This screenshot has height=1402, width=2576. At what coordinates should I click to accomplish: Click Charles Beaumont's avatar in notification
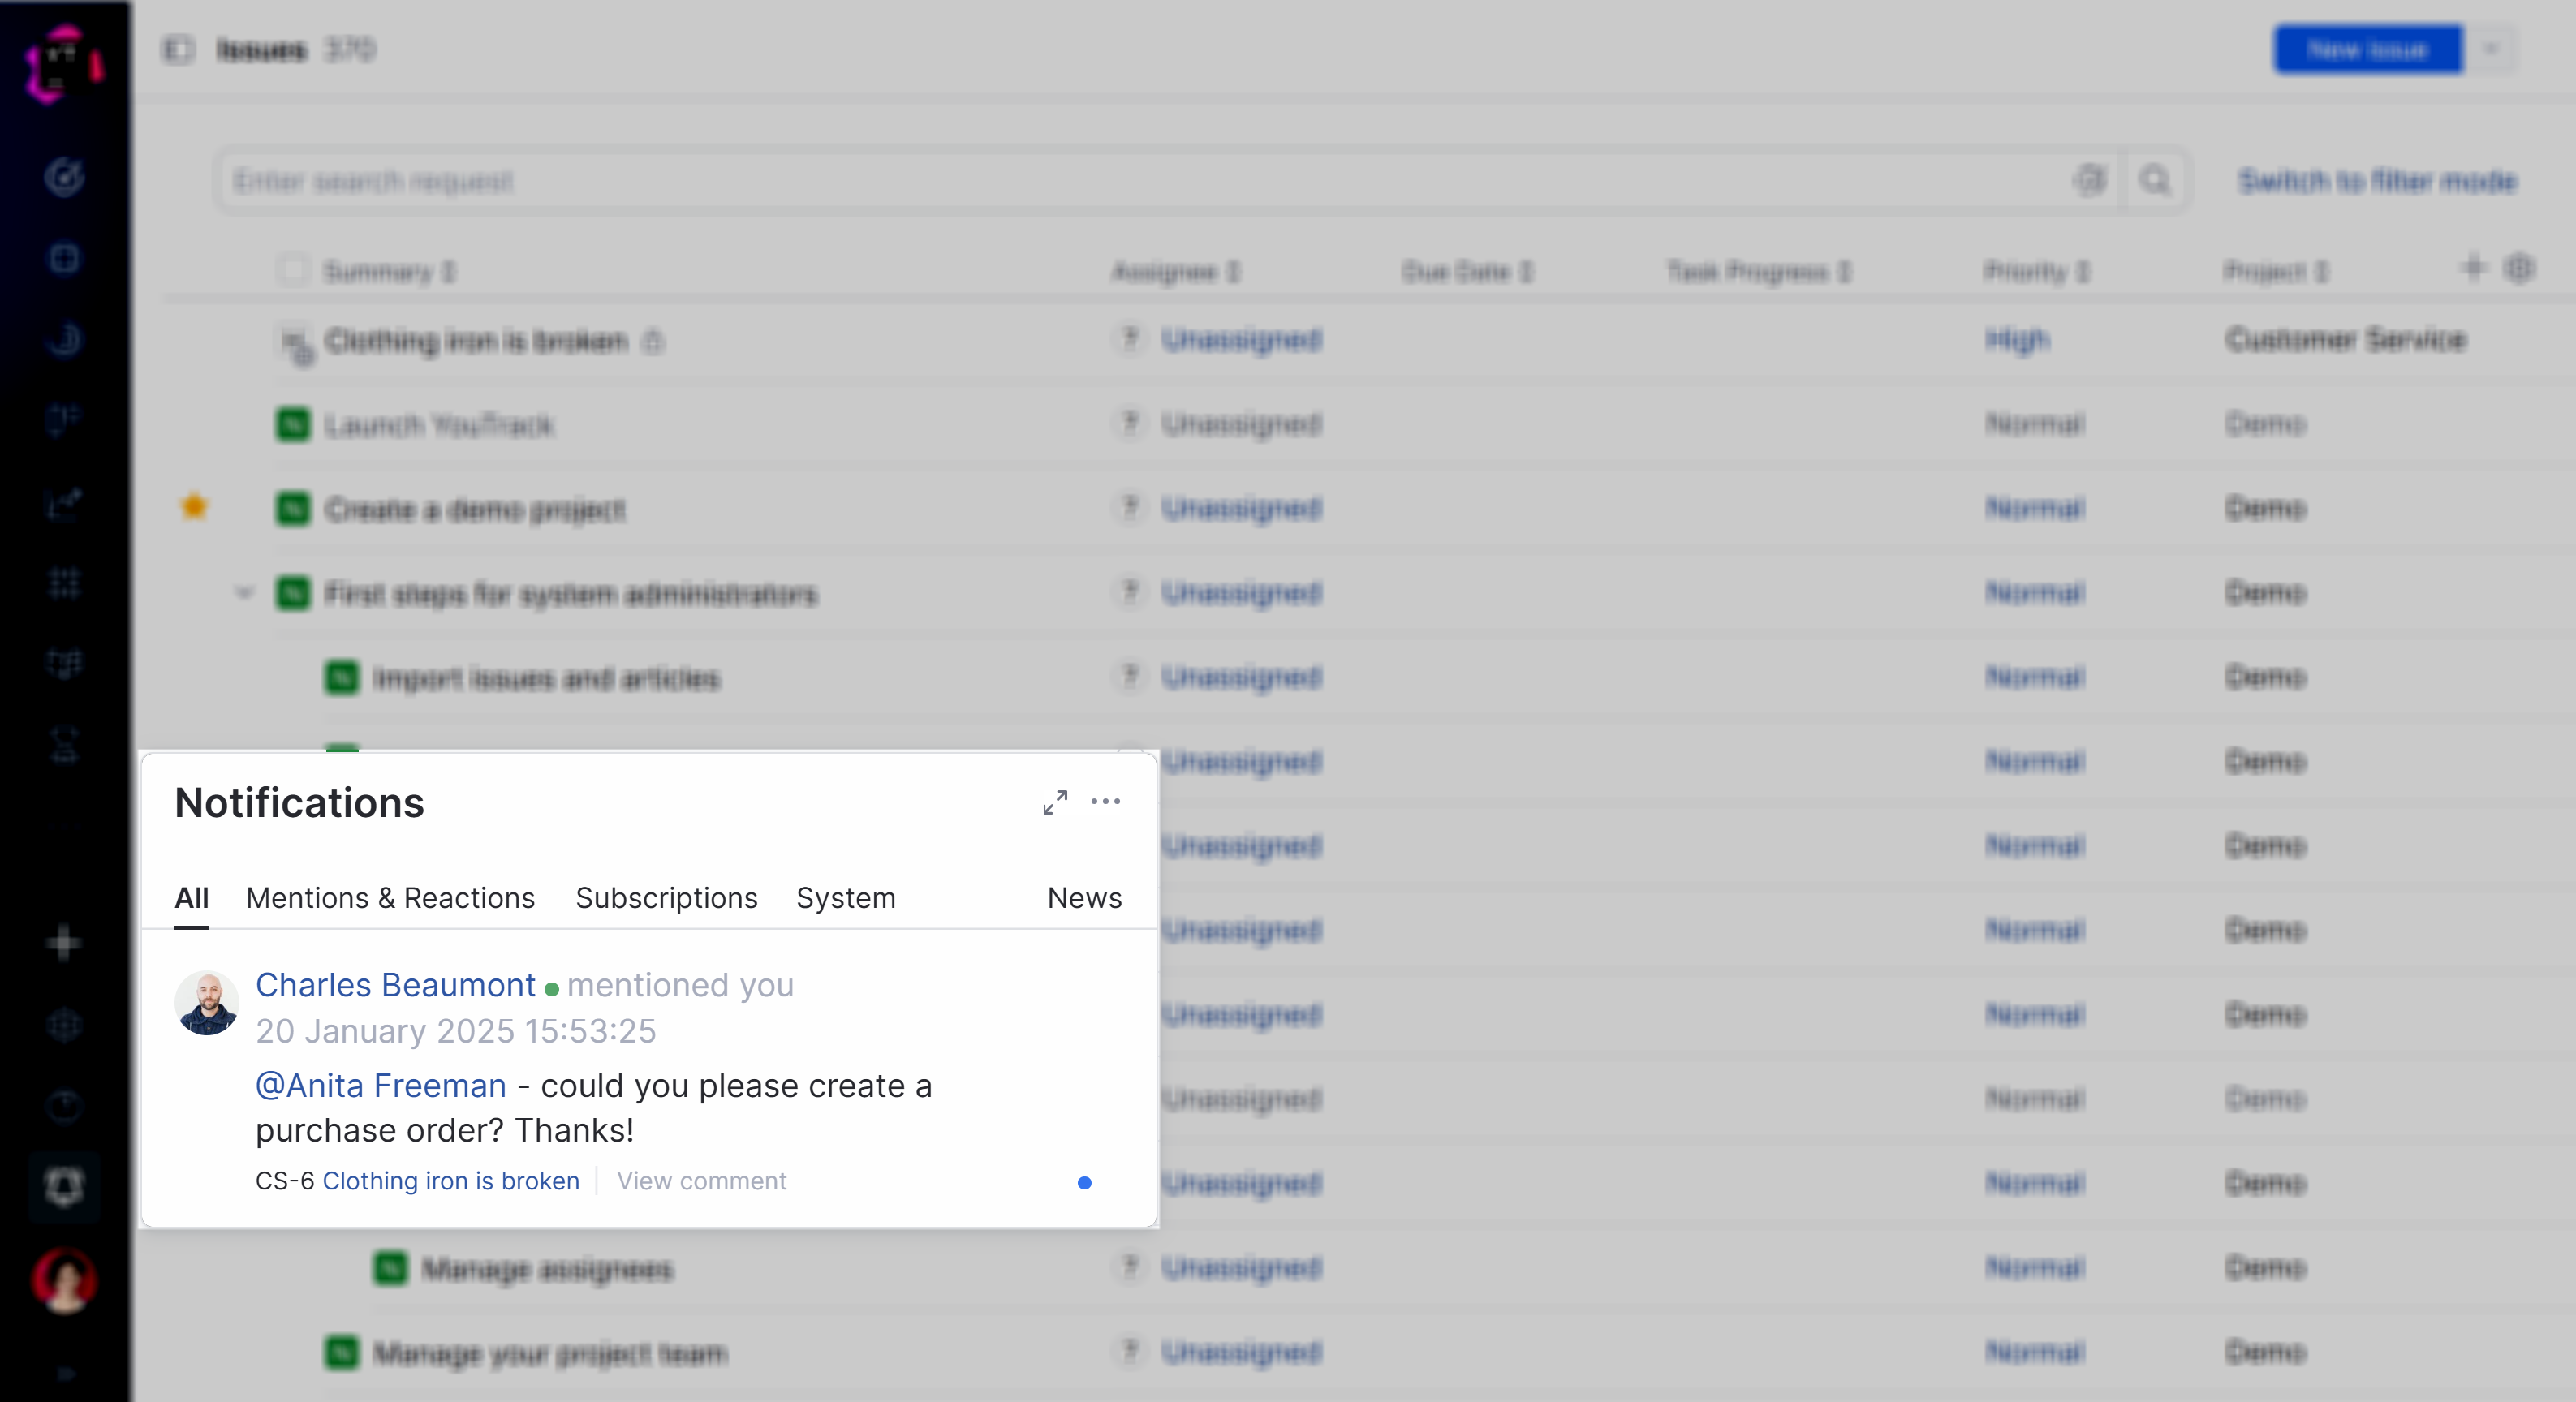(207, 1003)
